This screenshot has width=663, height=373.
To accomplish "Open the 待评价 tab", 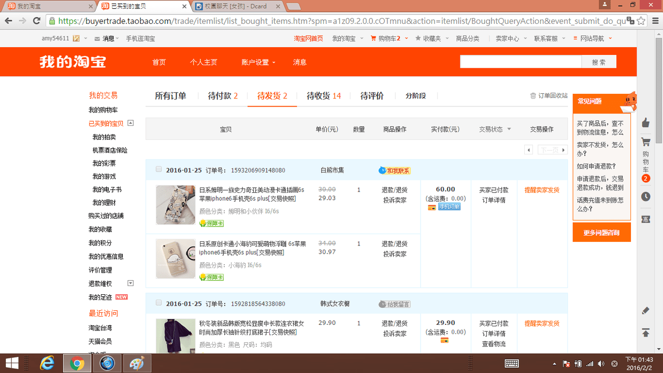I will (x=372, y=96).
